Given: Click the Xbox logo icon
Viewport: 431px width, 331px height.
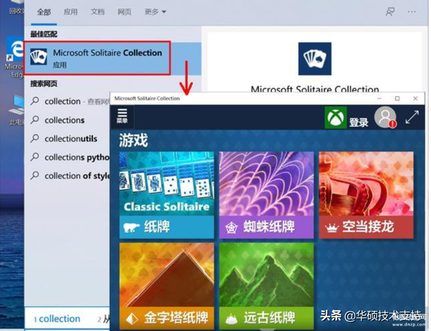Looking at the screenshot, I should [335, 118].
